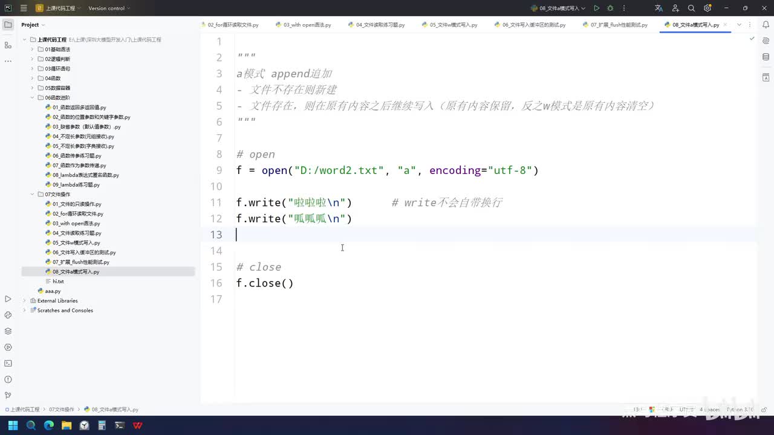Switch to 06_文件写入缓冲区的测试.py tab
The image size is (774, 435).
click(x=529, y=25)
